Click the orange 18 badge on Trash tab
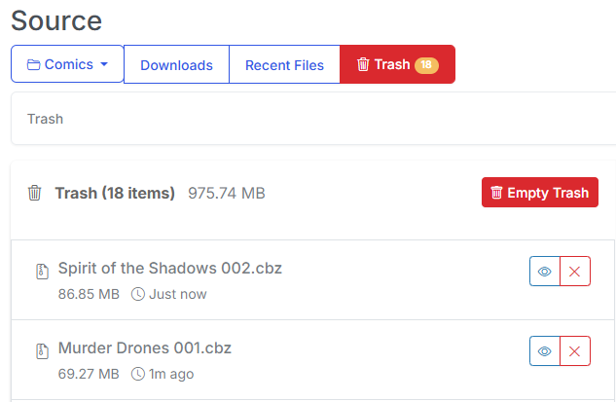 pos(426,65)
